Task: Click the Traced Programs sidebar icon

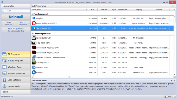Action: [4, 61]
